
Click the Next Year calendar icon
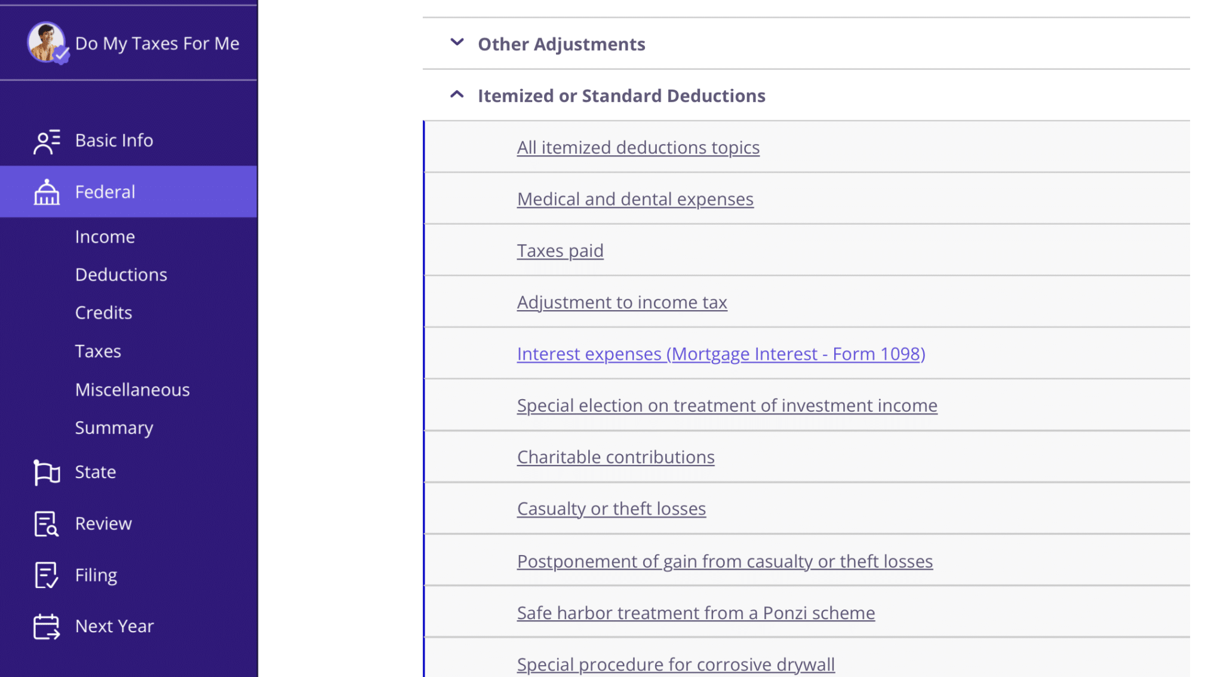[47, 627]
